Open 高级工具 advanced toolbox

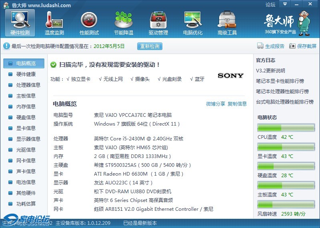click(227, 23)
